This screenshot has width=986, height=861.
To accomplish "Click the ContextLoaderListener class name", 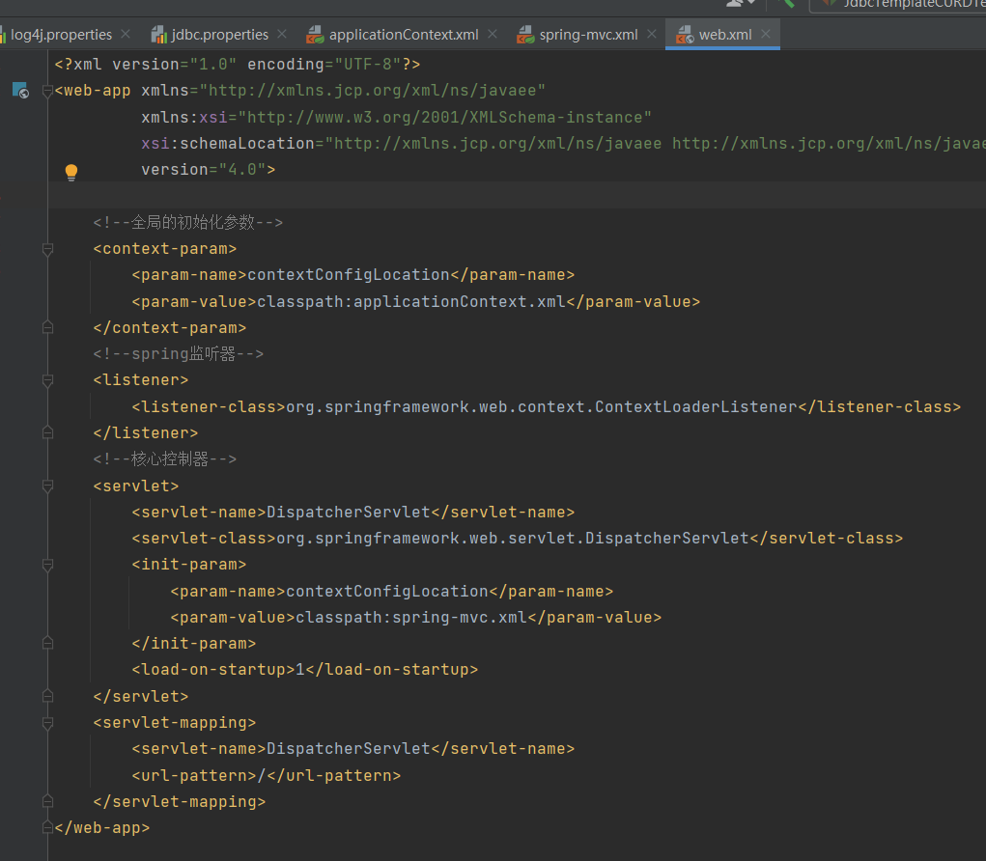I will click(x=696, y=406).
